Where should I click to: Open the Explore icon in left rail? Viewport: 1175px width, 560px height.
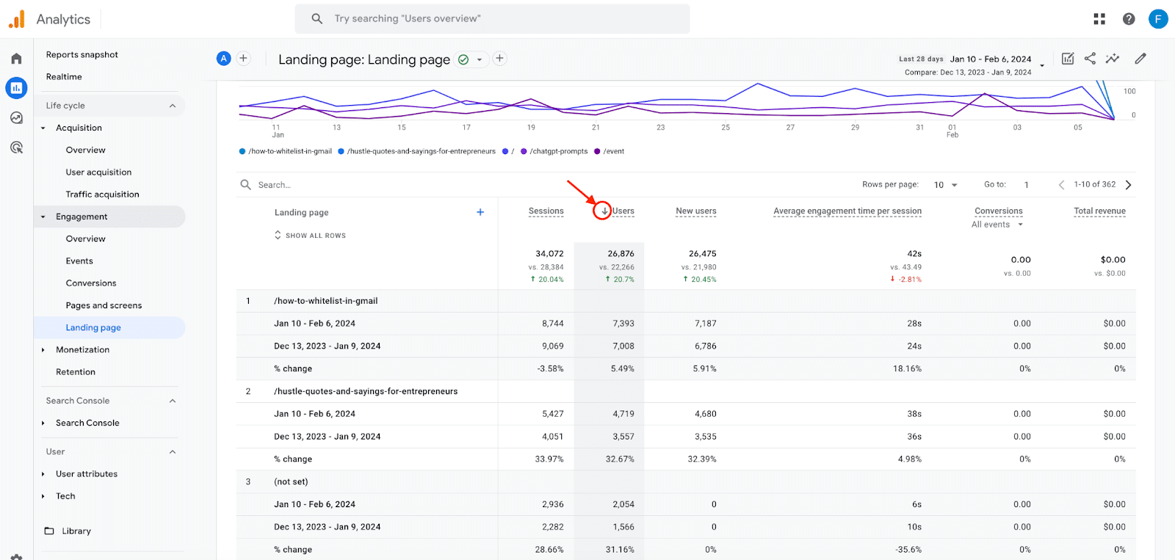(x=16, y=118)
